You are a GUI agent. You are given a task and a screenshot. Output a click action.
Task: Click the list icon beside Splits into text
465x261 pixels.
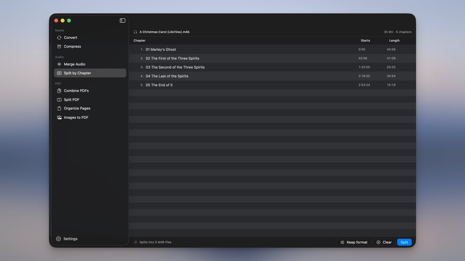point(135,242)
